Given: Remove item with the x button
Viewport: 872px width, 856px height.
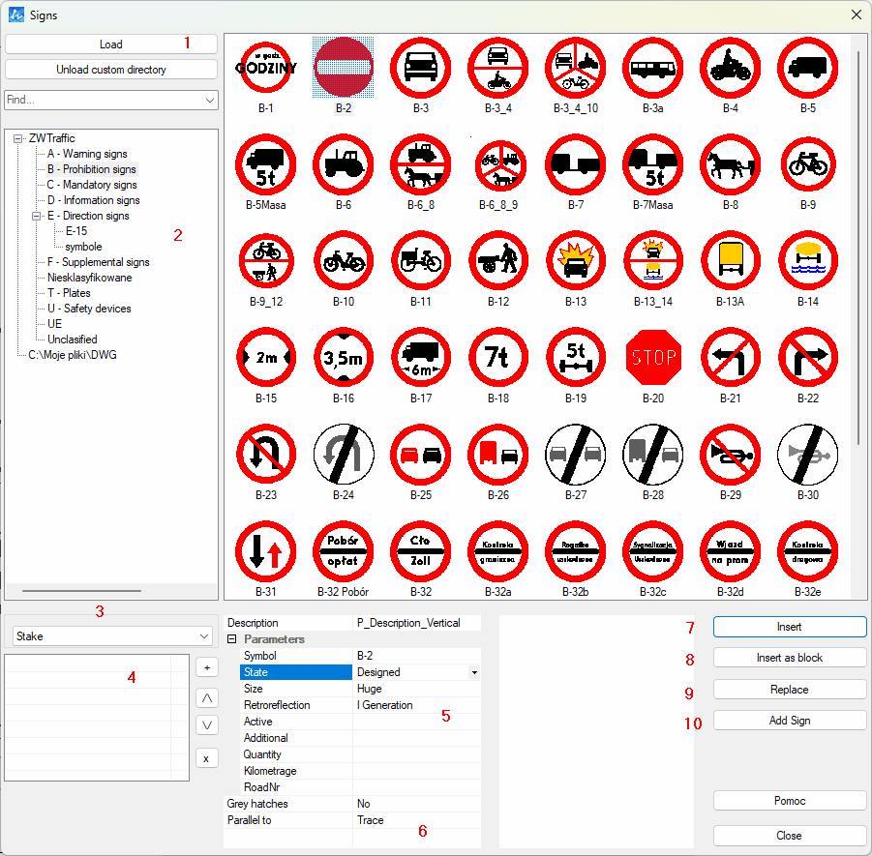Looking at the screenshot, I should (207, 758).
